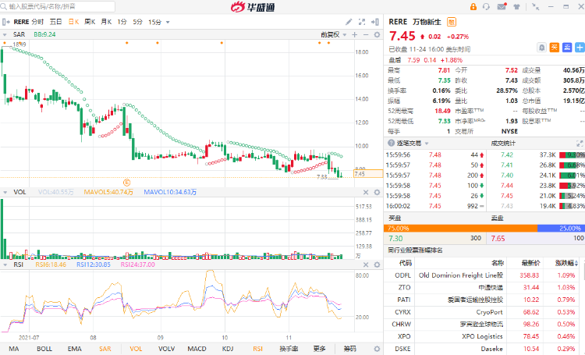The height and width of the screenshot is (355, 585).
Task: Open SAR chart settings gear
Action: 378,34
